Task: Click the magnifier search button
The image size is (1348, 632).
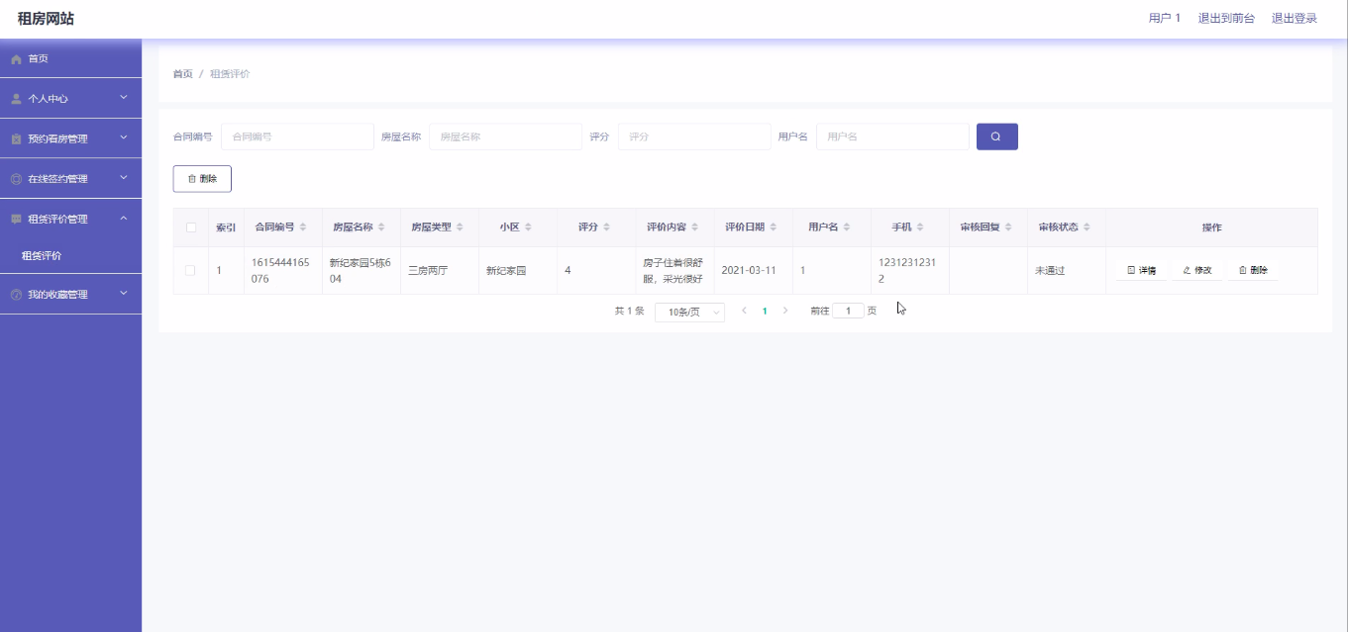Action: (996, 136)
